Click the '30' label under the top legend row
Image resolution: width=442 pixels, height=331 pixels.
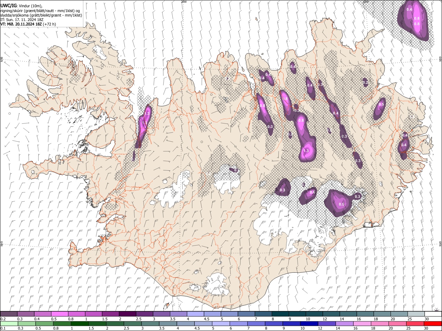[426, 319]
